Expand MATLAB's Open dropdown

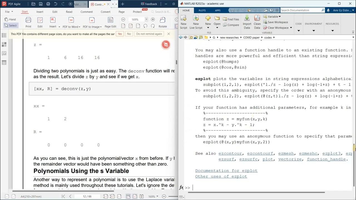tap(217, 28)
